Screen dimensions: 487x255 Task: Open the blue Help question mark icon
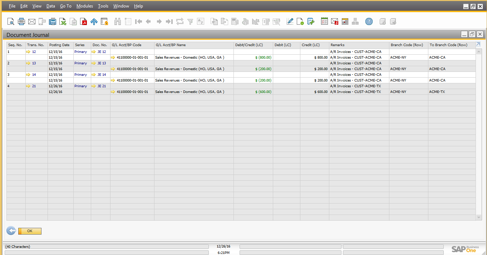click(369, 22)
